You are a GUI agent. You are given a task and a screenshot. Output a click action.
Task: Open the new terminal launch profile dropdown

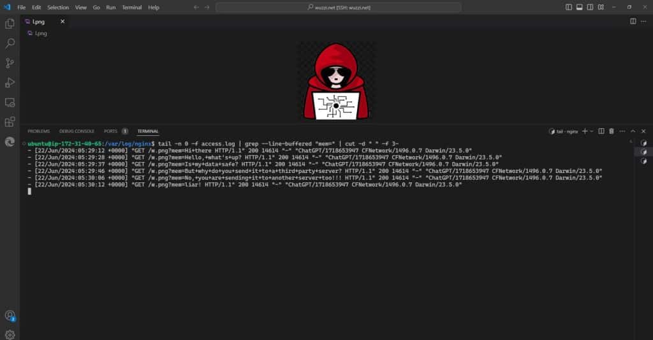591,131
